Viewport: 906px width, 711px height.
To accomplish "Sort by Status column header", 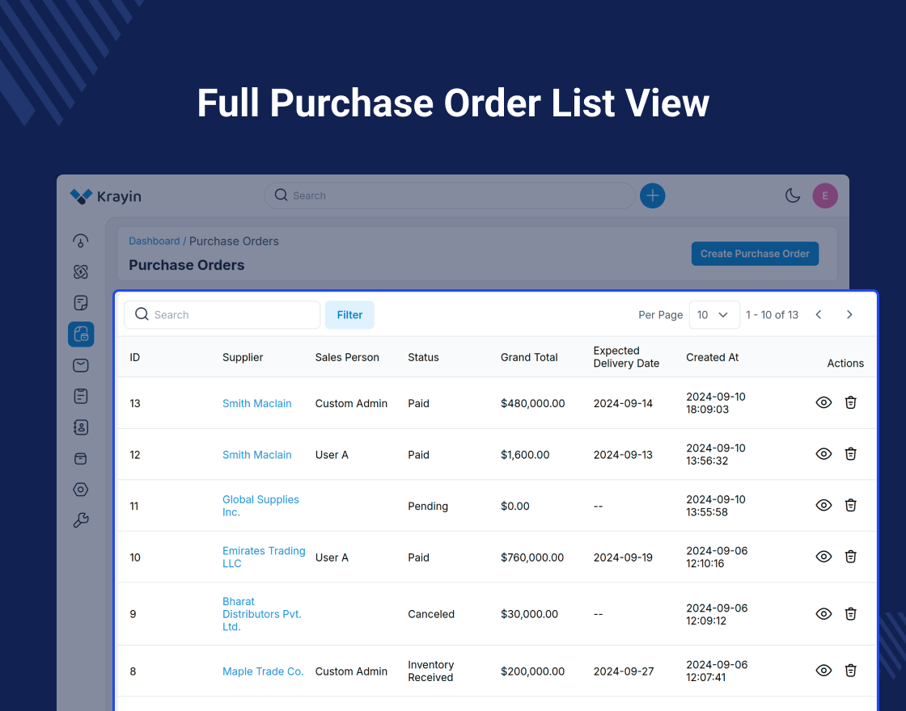I will tap(424, 357).
